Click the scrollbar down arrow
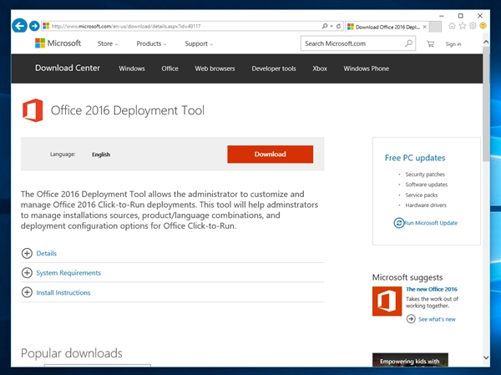Viewport: 501px width, 375px height. coord(486,357)
